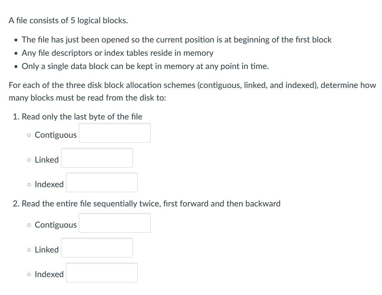Select the Contiguous radio circle under question 1

coord(29,135)
